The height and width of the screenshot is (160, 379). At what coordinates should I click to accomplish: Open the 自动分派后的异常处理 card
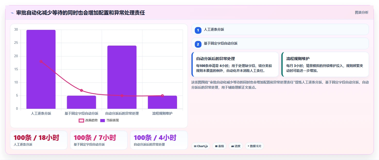[235, 64]
